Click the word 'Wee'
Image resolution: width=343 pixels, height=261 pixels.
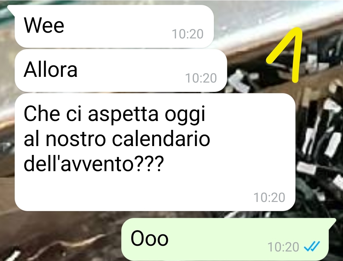[x=44, y=25]
